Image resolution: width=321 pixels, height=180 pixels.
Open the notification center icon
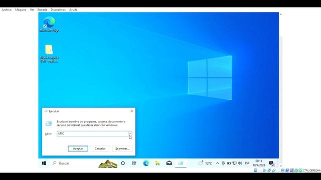point(272,163)
